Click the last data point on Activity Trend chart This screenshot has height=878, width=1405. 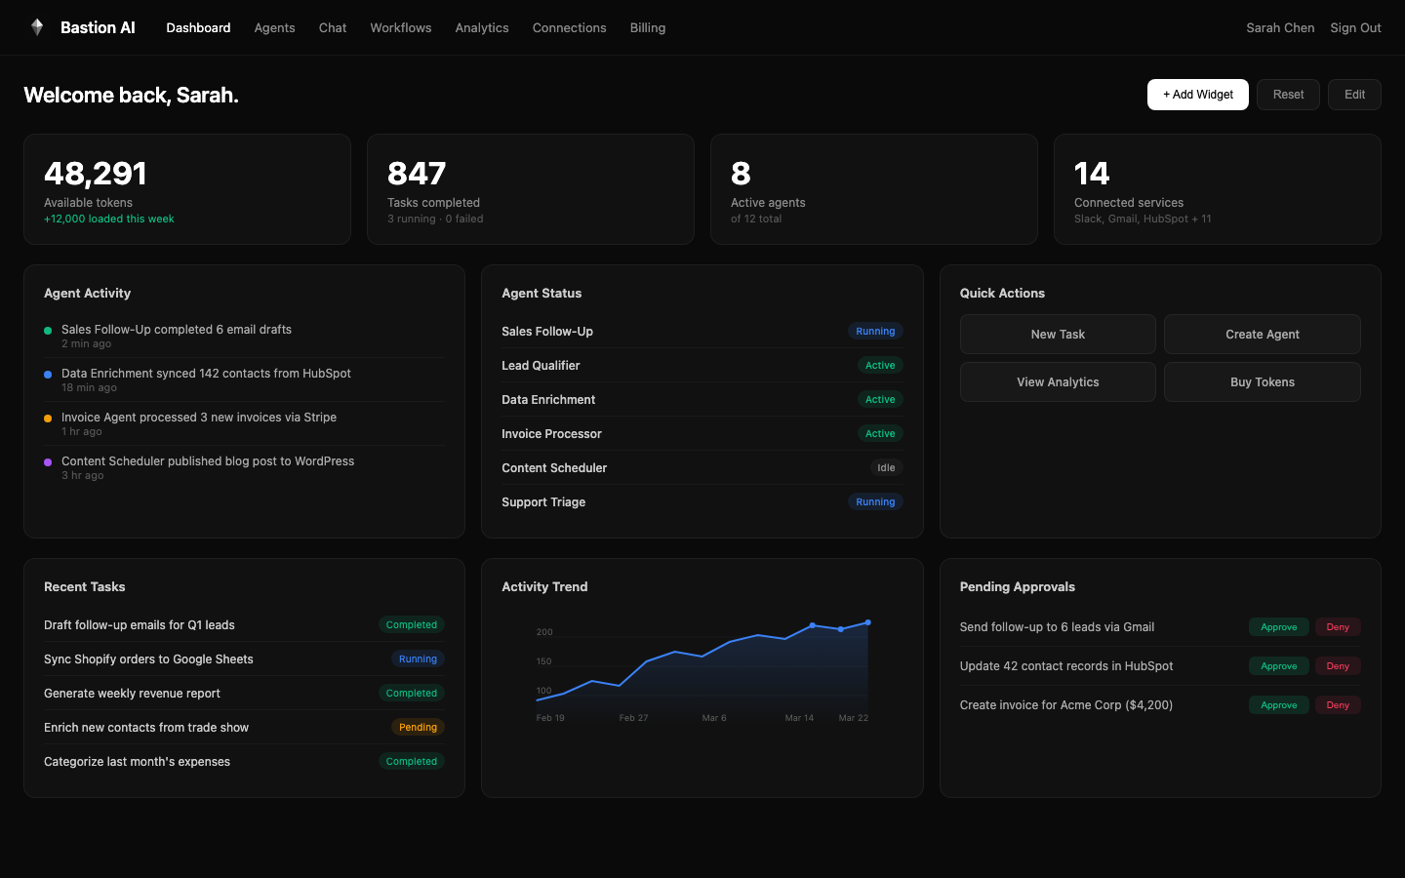coord(867,622)
